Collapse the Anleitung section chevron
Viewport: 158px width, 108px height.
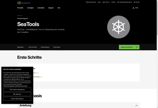[x=136, y=105]
